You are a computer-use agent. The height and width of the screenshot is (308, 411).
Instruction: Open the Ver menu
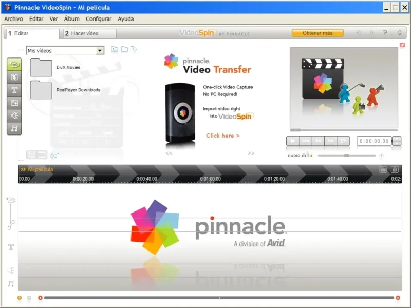coord(53,19)
